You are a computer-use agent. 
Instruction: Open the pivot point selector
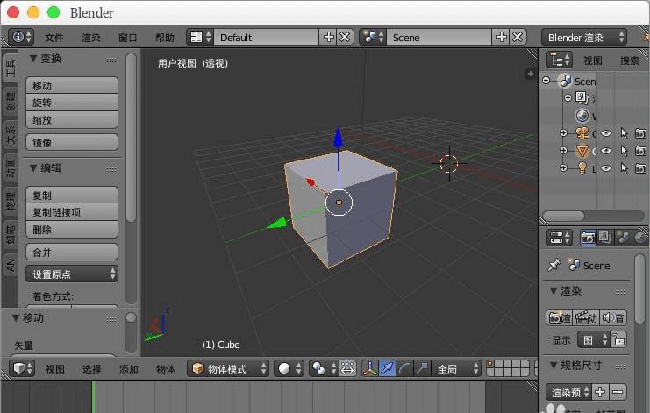pyautogui.click(x=324, y=368)
